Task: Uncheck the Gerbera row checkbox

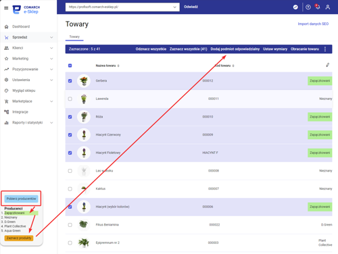Action: click(70, 81)
